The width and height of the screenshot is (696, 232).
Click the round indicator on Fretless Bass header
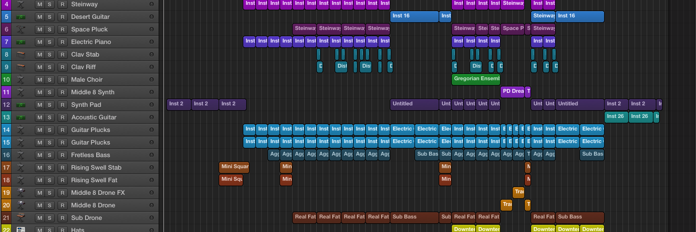[x=151, y=155]
